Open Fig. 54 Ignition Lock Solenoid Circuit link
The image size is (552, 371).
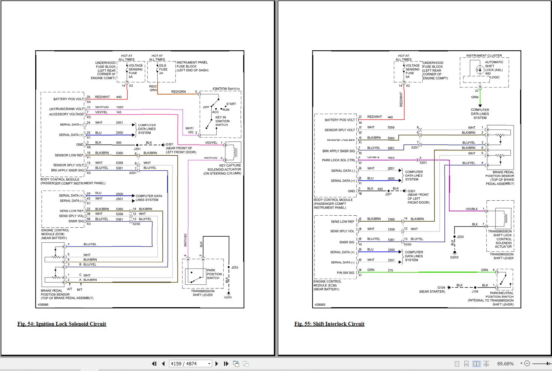(62, 324)
